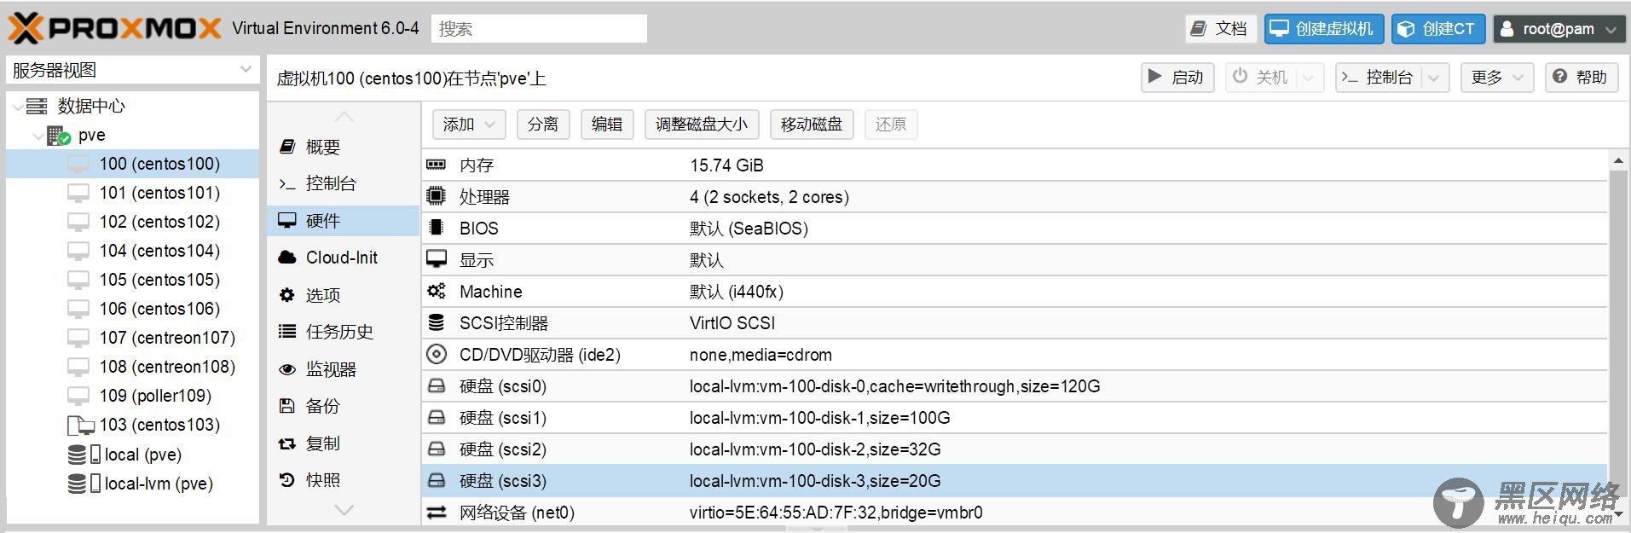The width and height of the screenshot is (1631, 533).
Task: Select the local-lvm:vm-100-disk-1,size=100G value
Action: point(820,418)
